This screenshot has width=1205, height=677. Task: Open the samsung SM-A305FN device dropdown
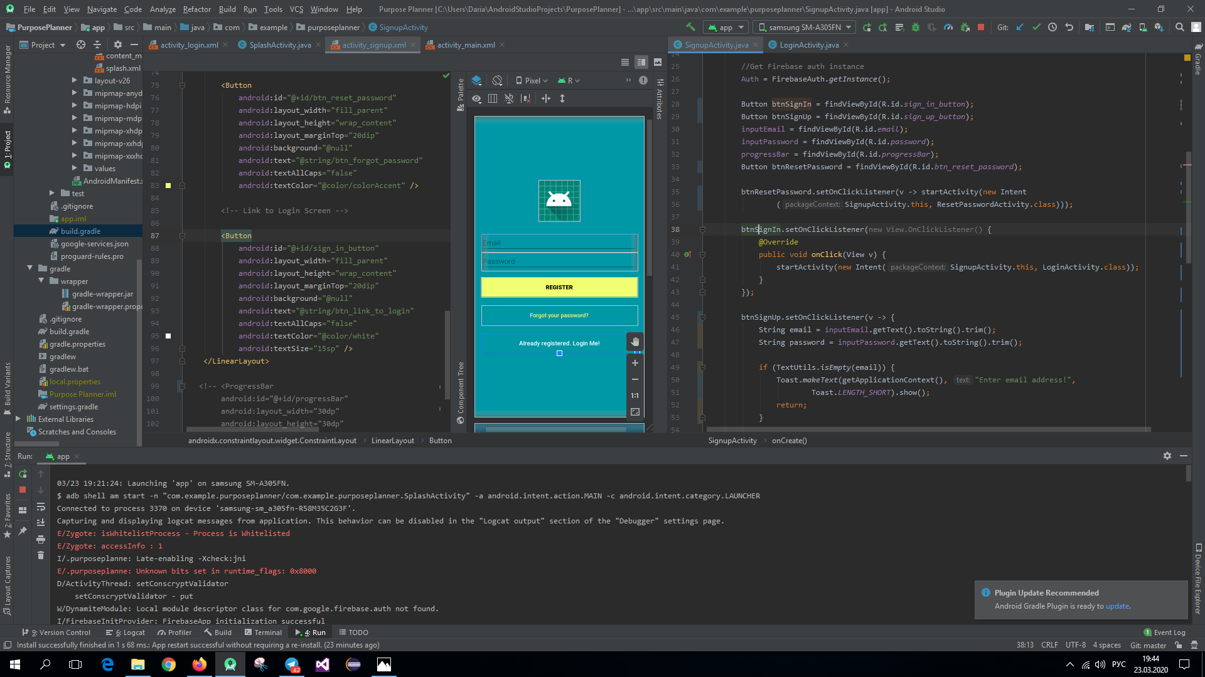[x=805, y=27]
